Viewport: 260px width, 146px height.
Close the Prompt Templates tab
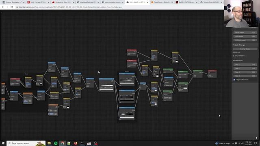click(x=24, y=2)
